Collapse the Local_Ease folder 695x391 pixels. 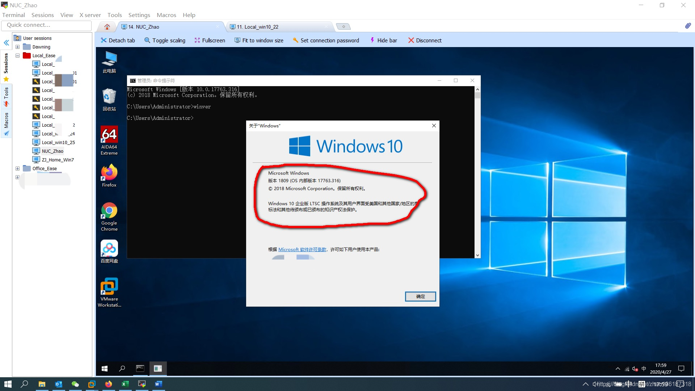(x=17, y=56)
